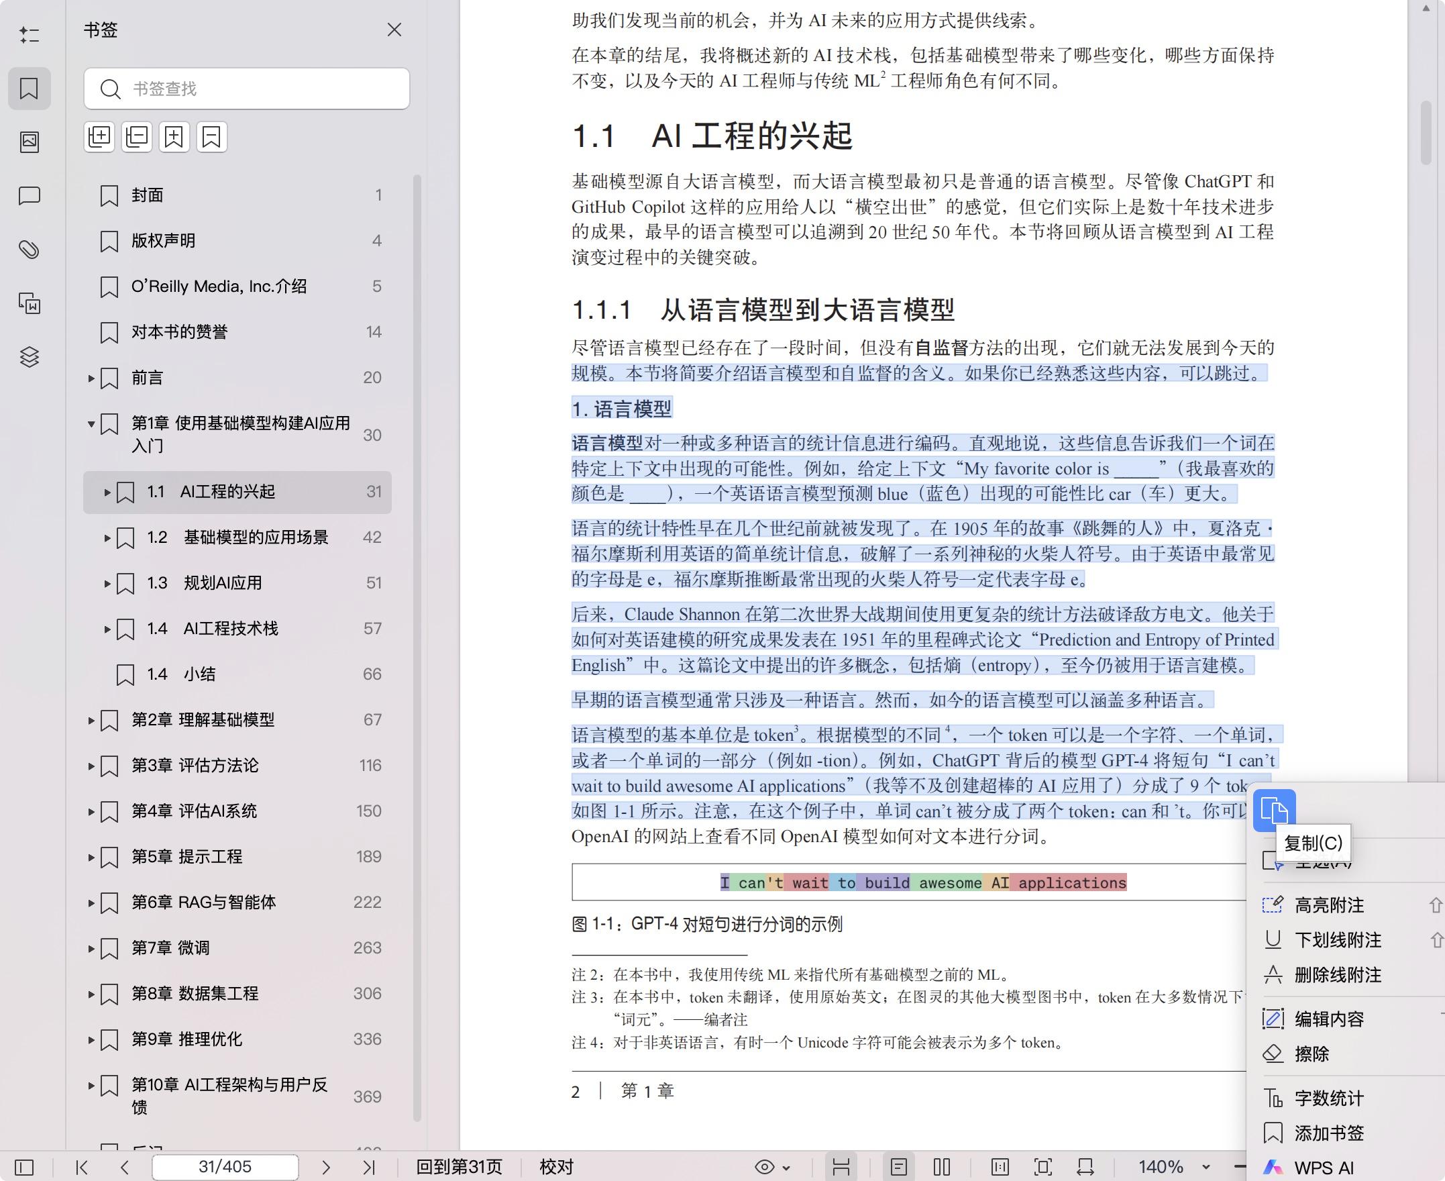Click the bookmarks panel scrollbar
Viewport: 1445px width, 1181px height.
click(417, 648)
